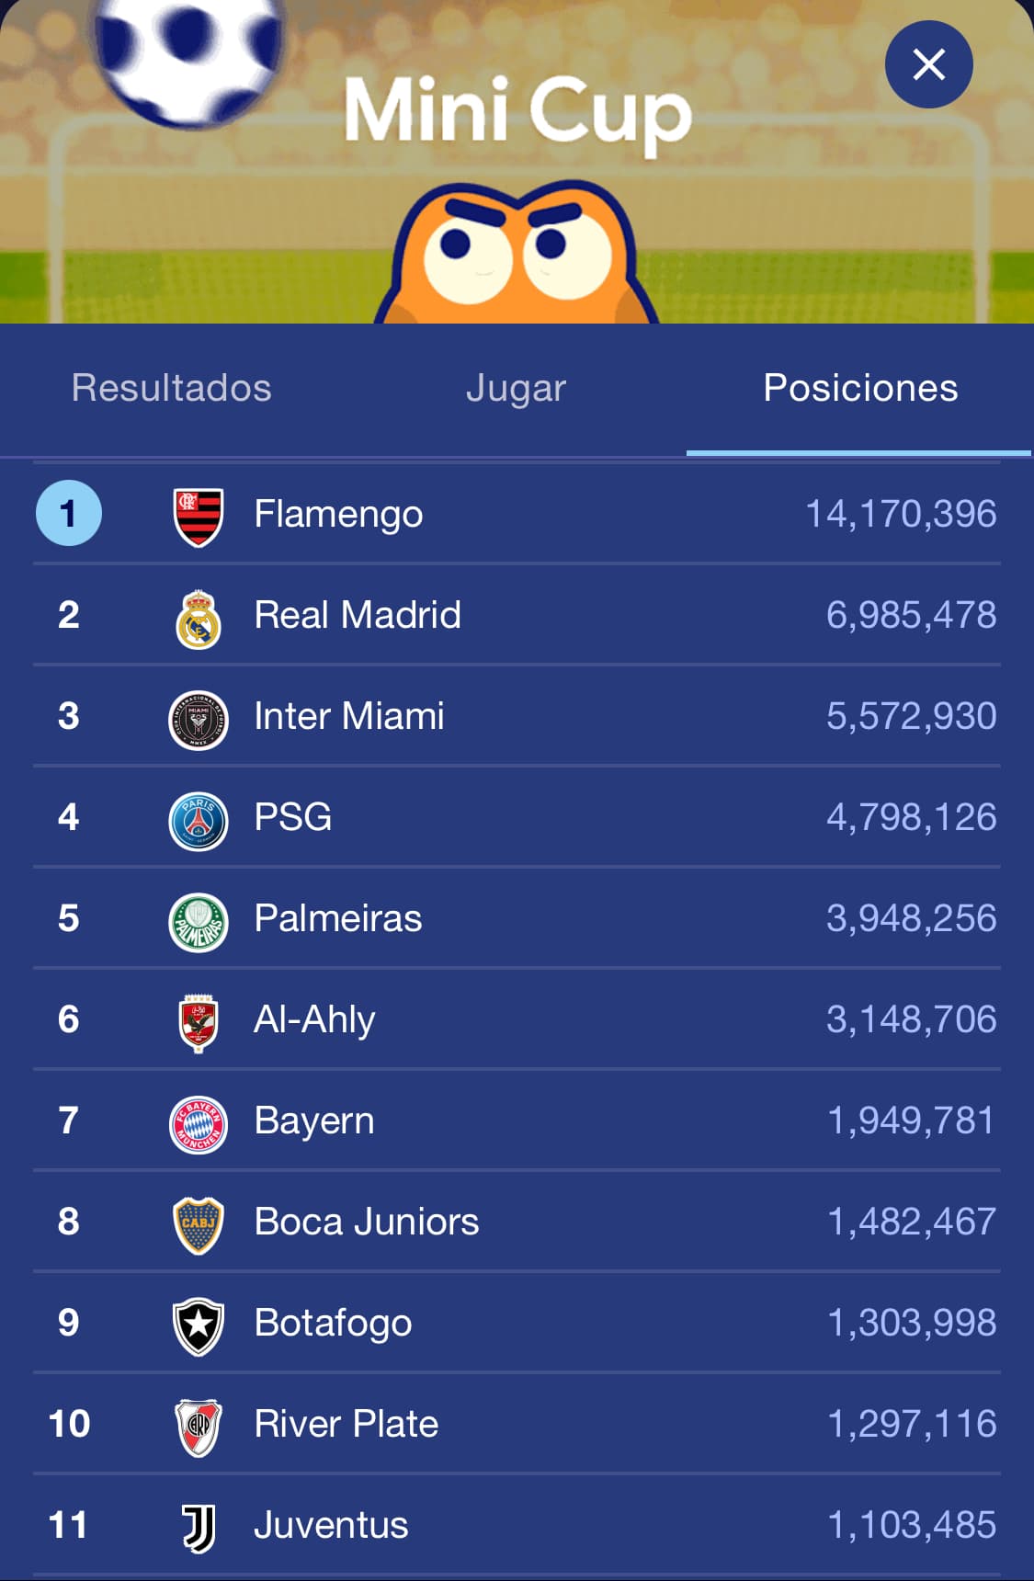
Task: Click the Al-Ahly eagle crest
Action: click(199, 1023)
